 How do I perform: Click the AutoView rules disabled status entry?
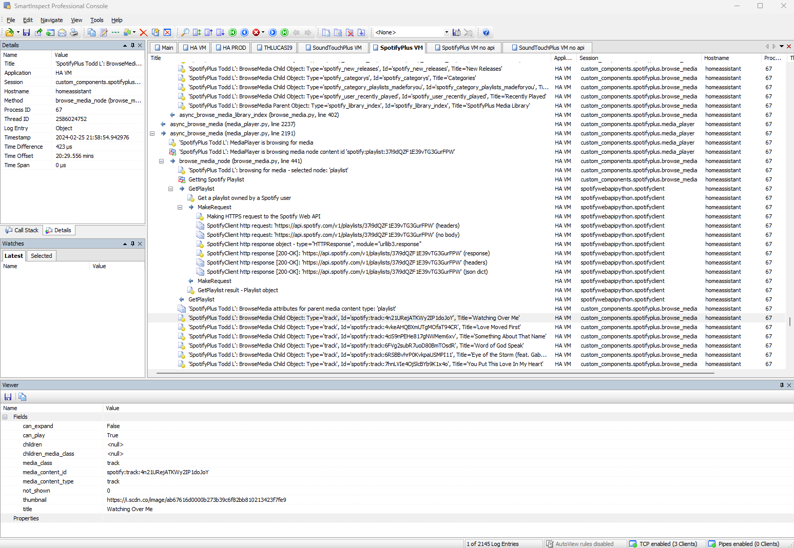585,544
